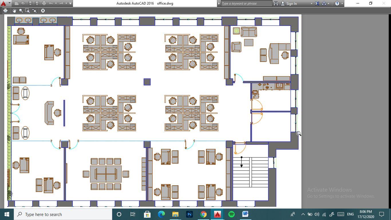Screen dimensions: 391x220
Task: Expand the Help dropdown arrow
Action: tap(342, 4)
